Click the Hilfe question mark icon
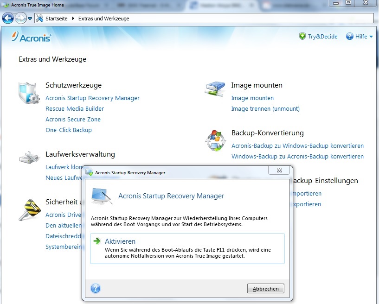Screen dimensions: 379x304 pyautogui.click(x=349, y=37)
